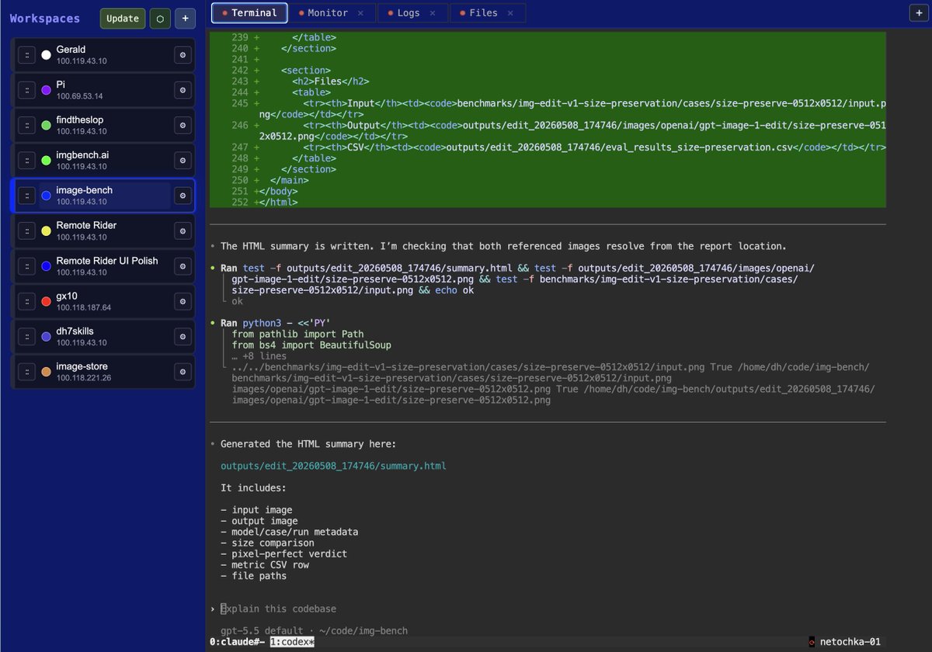Click the drag handle on Gerald row
The height and width of the screenshot is (652, 932).
26,55
